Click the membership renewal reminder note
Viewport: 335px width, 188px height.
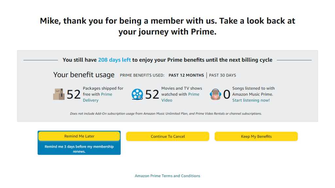click(79, 148)
